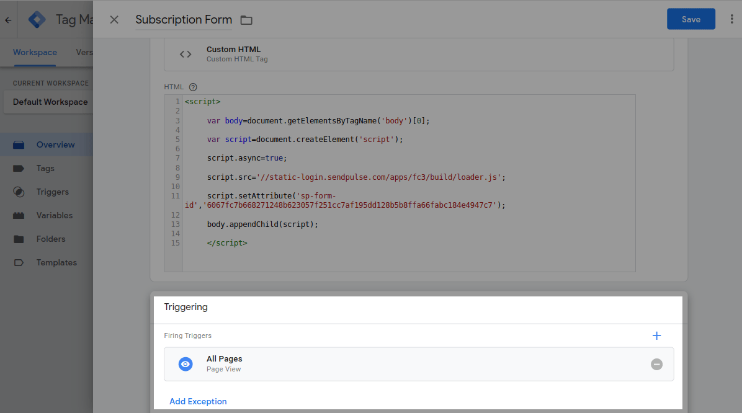Open the HTML help question mark icon

193,87
